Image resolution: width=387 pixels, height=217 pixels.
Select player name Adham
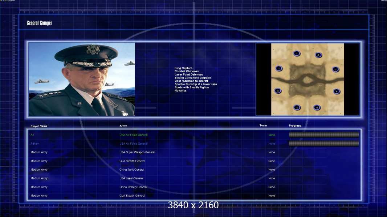point(35,144)
